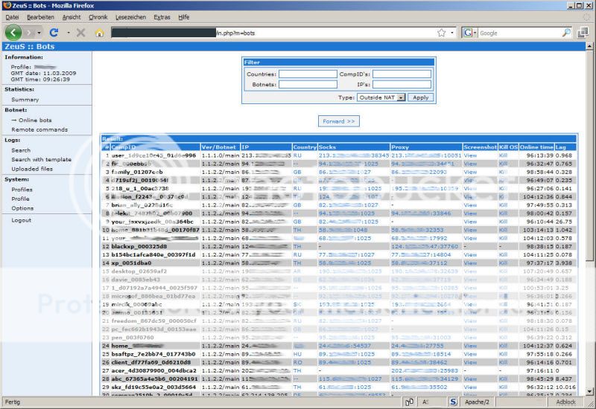Click the Firefox back arrow button
This screenshot has height=409, width=596.
[x=13, y=33]
